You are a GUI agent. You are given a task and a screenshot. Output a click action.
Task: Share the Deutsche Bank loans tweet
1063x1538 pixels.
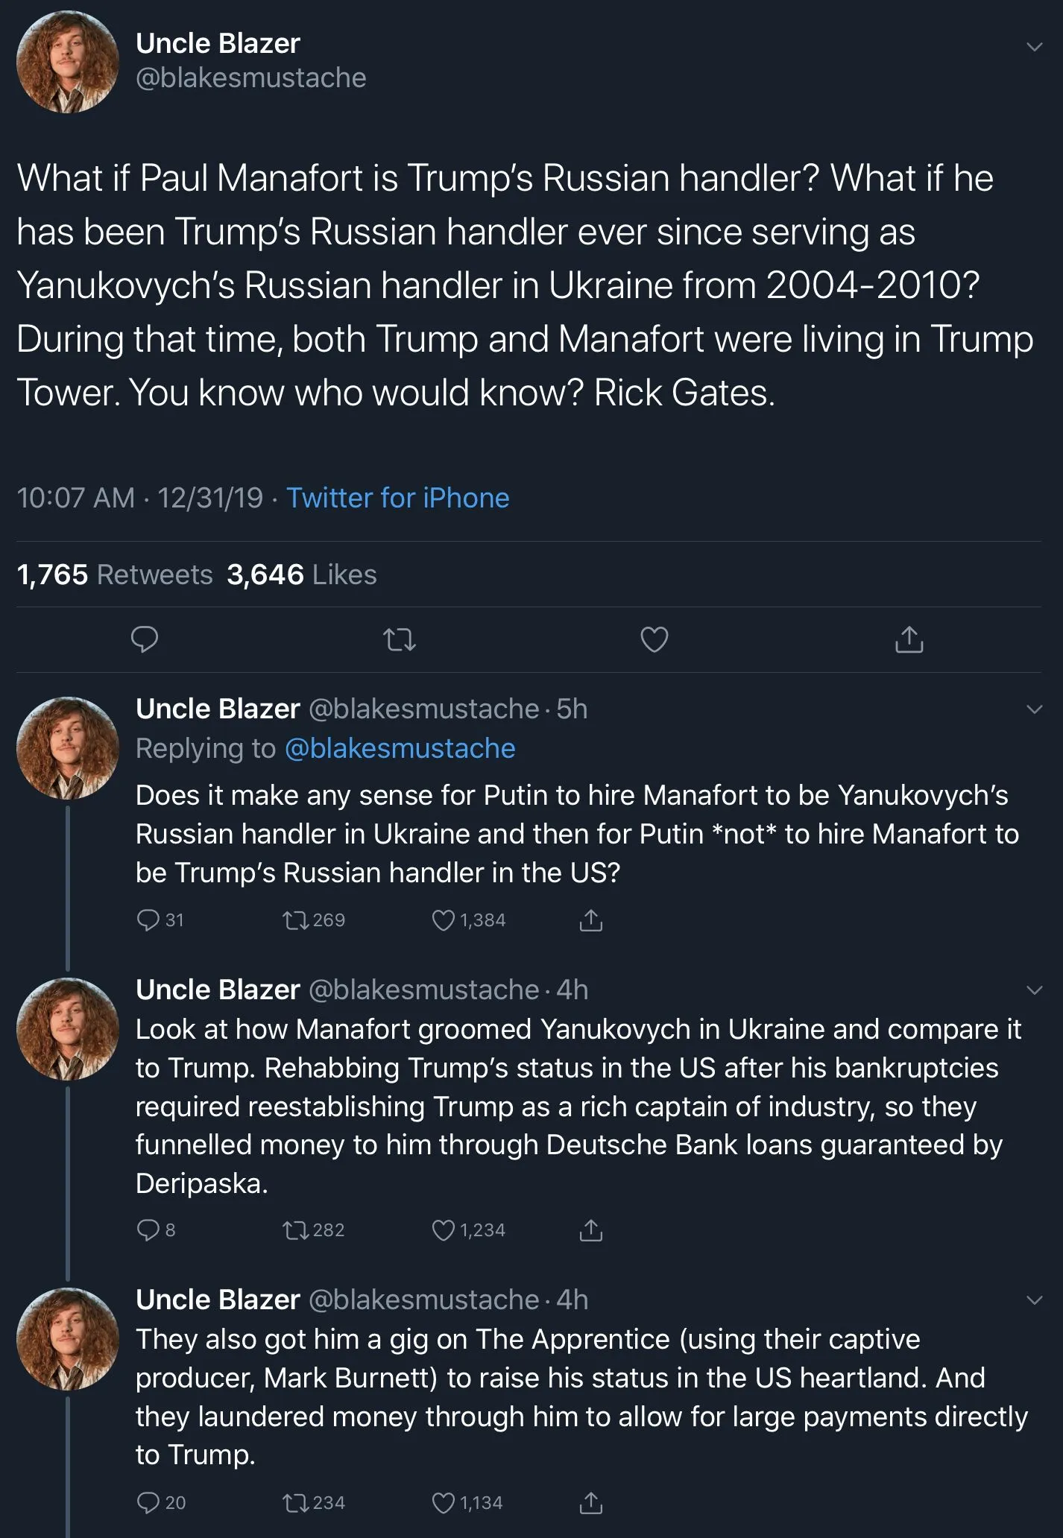pos(590,1230)
